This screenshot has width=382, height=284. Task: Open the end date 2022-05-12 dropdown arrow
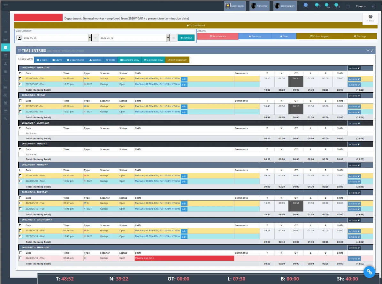168,38
